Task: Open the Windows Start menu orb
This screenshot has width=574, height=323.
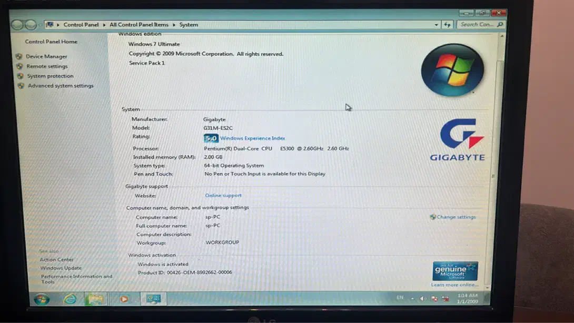Action: (41, 299)
